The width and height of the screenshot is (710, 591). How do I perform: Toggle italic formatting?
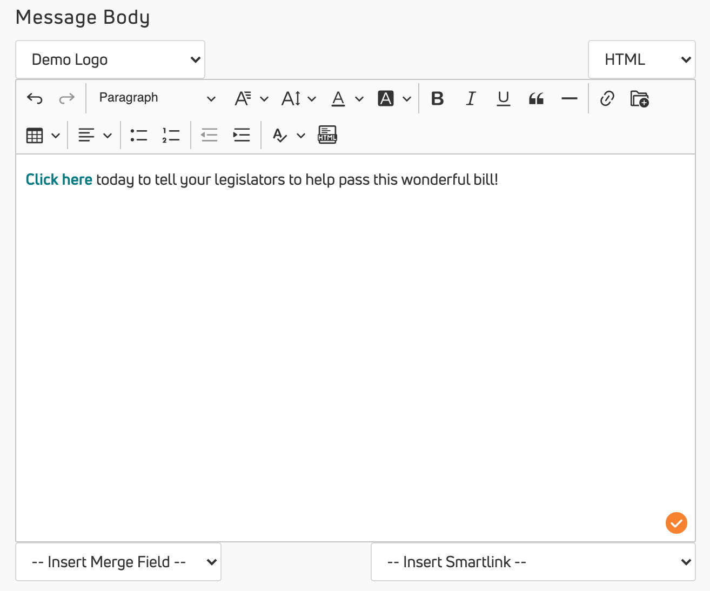point(471,98)
